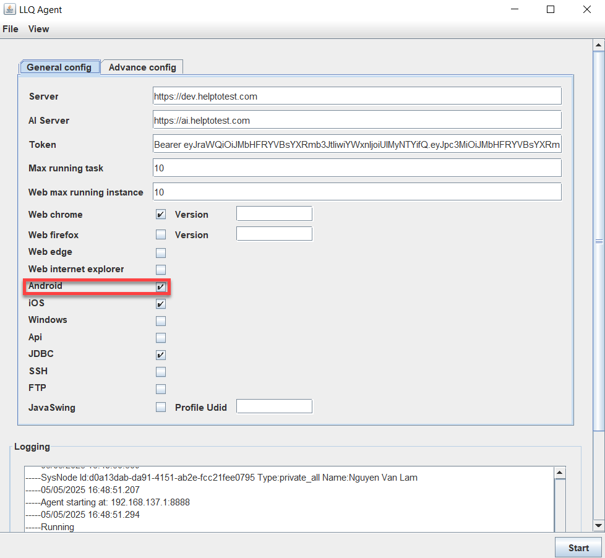Click the Web firefox Version field
The height and width of the screenshot is (558, 605).
coord(274,234)
